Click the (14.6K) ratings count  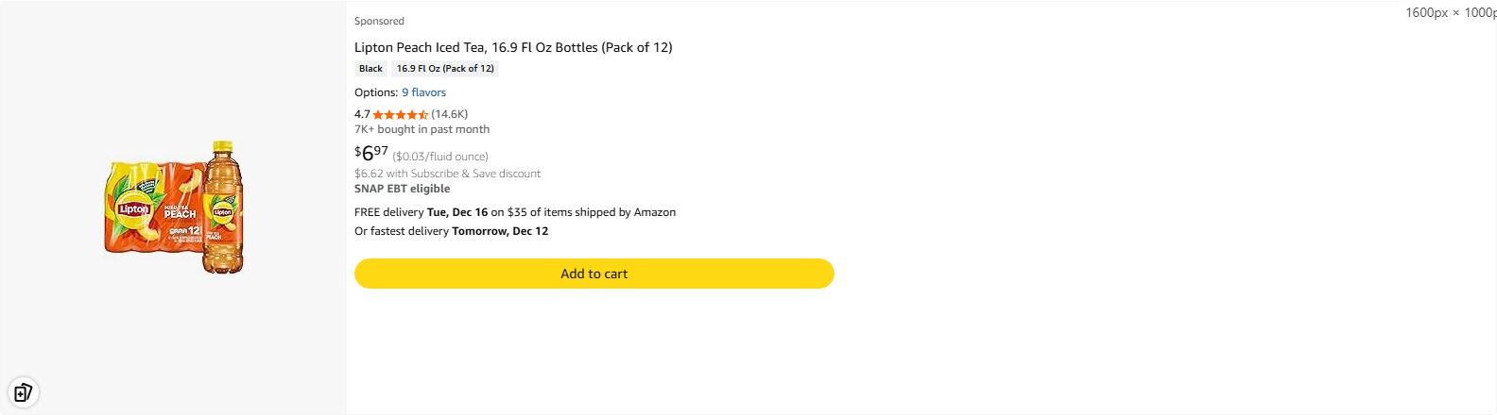point(450,114)
